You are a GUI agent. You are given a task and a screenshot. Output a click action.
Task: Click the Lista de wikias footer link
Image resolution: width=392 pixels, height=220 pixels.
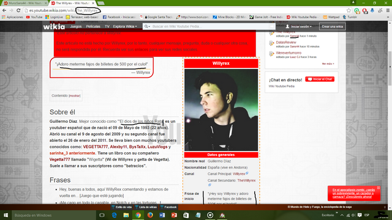coord(146,207)
